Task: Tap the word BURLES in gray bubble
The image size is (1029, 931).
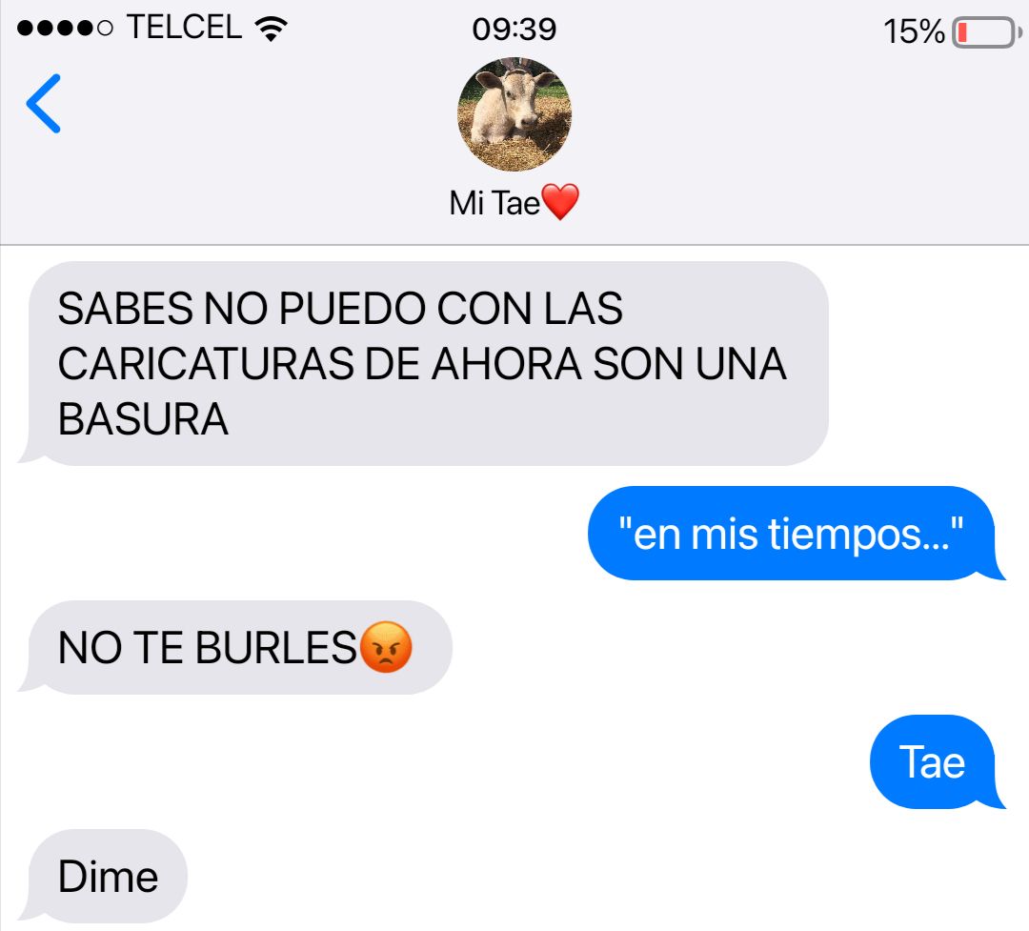Action: pyautogui.click(x=275, y=648)
